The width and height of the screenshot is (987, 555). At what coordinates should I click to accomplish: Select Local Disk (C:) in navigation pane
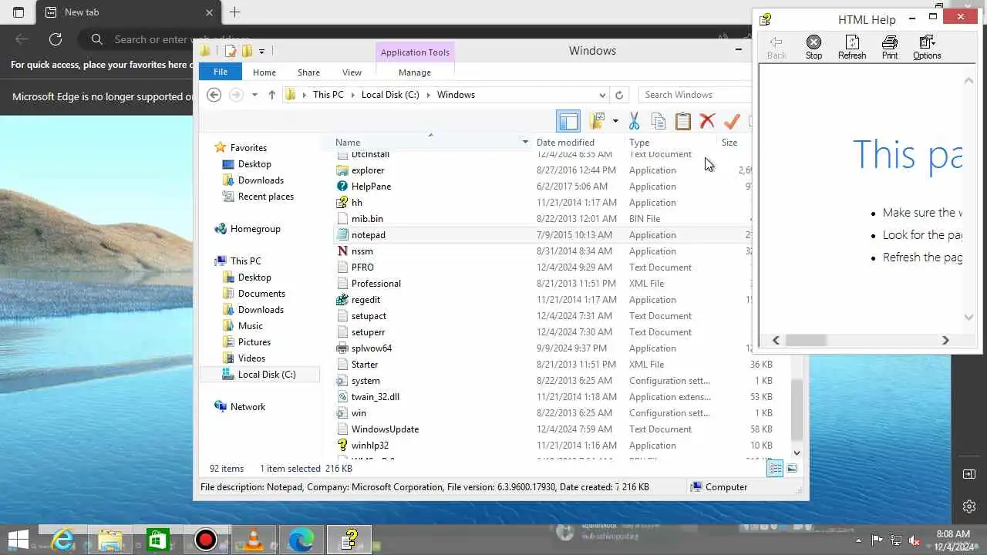tap(267, 375)
